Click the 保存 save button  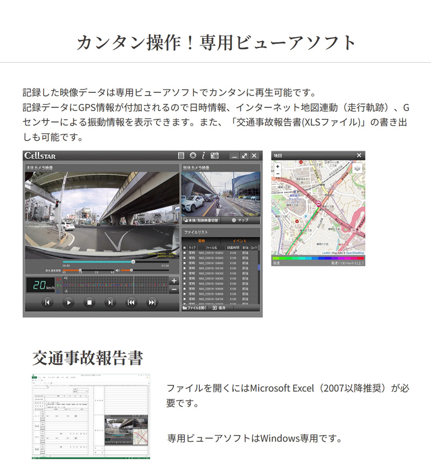(219, 308)
